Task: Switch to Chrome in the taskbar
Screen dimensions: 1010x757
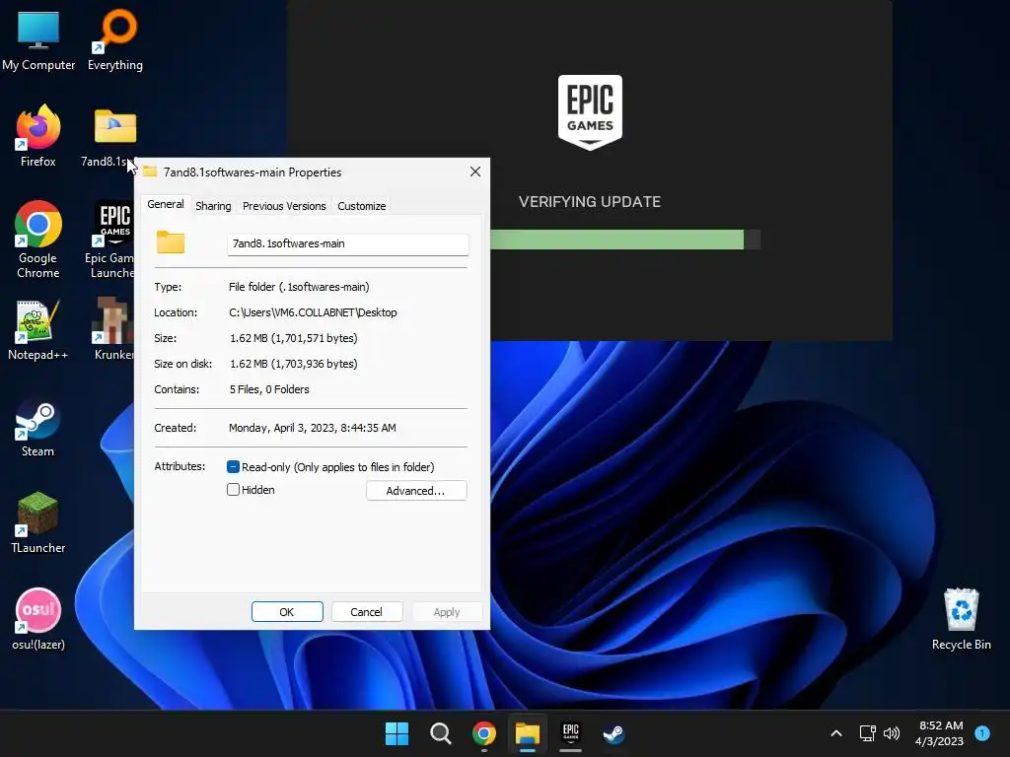Action: click(483, 733)
